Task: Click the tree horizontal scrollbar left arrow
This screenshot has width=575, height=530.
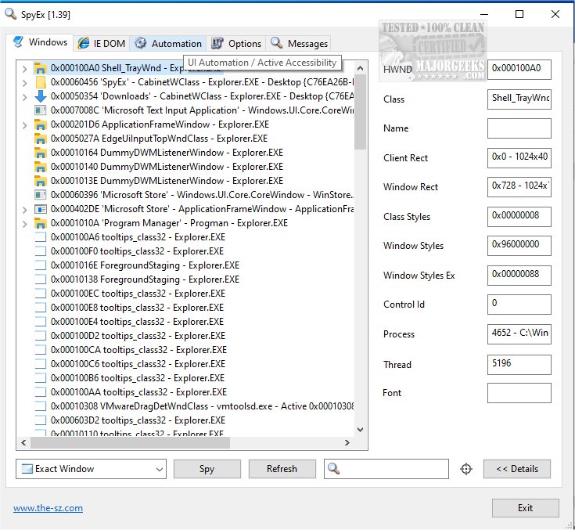Action: pos(23,442)
